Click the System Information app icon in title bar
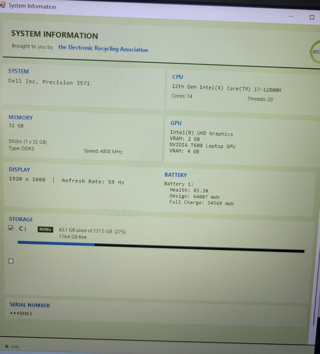 [x=3, y=5]
